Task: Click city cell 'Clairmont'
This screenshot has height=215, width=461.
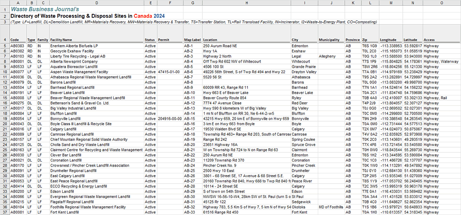Action: point(305,150)
